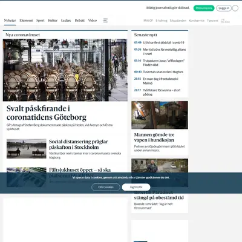Click the Stockholm bench photo thumbnail
Viewport: 242px width, 242px height.
pos(27,149)
